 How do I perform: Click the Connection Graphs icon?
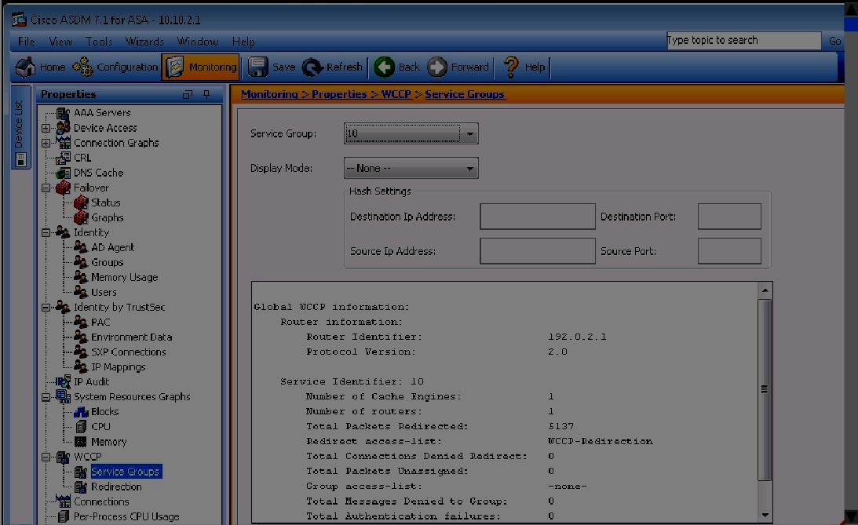pyautogui.click(x=64, y=143)
